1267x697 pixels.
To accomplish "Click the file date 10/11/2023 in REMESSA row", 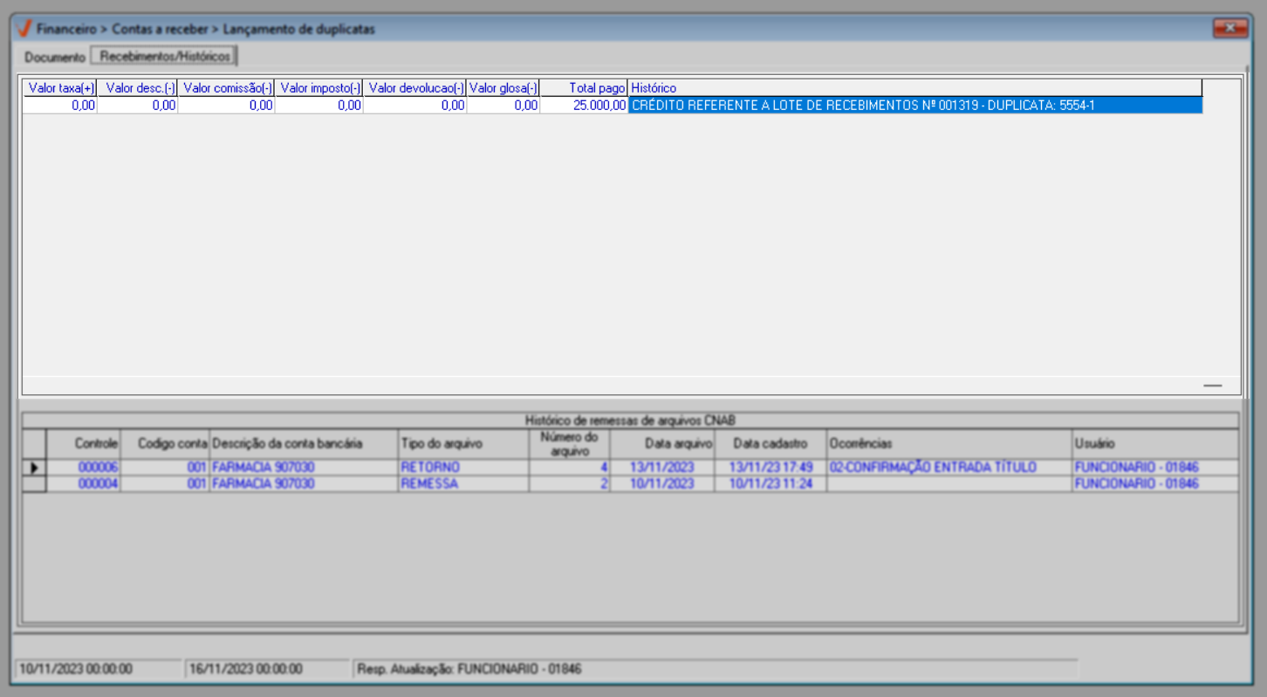I will point(662,484).
